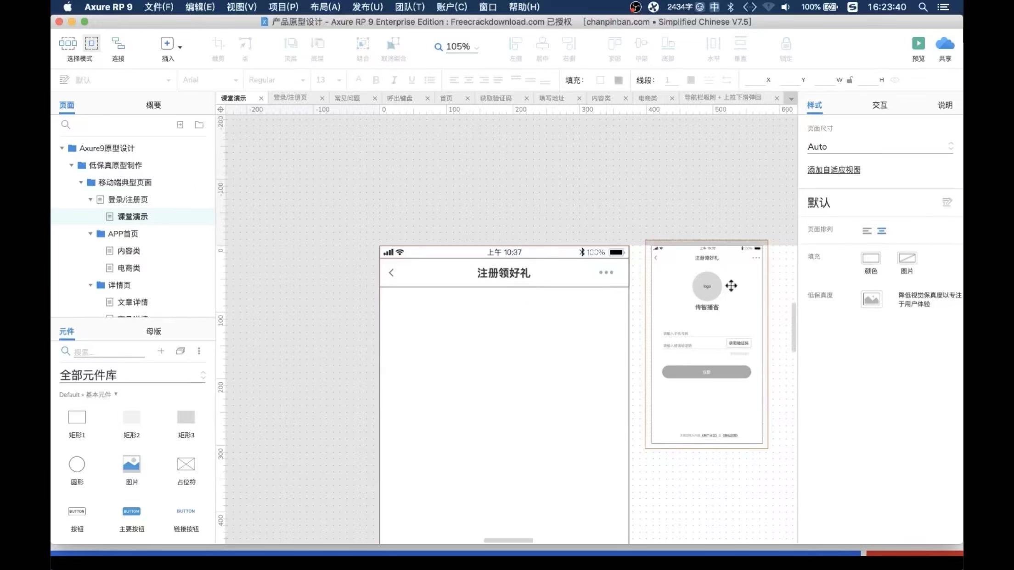Viewport: 1014px width, 570px height.
Task: Click the Share cloud icon
Action: pyautogui.click(x=945, y=44)
